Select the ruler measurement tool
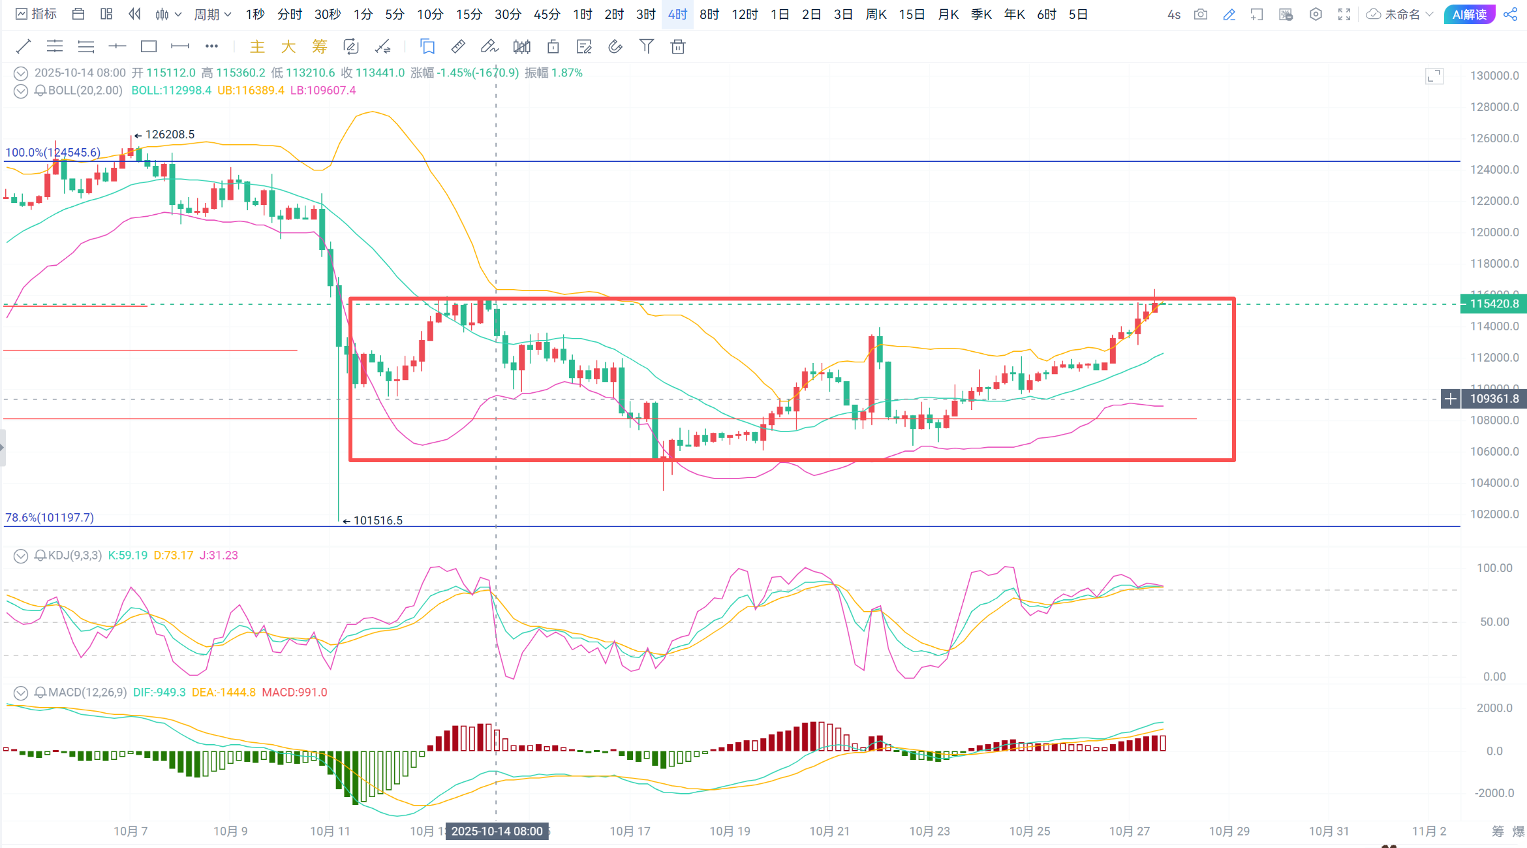The image size is (1527, 848). (458, 46)
